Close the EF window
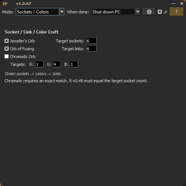 click(x=182, y=3)
